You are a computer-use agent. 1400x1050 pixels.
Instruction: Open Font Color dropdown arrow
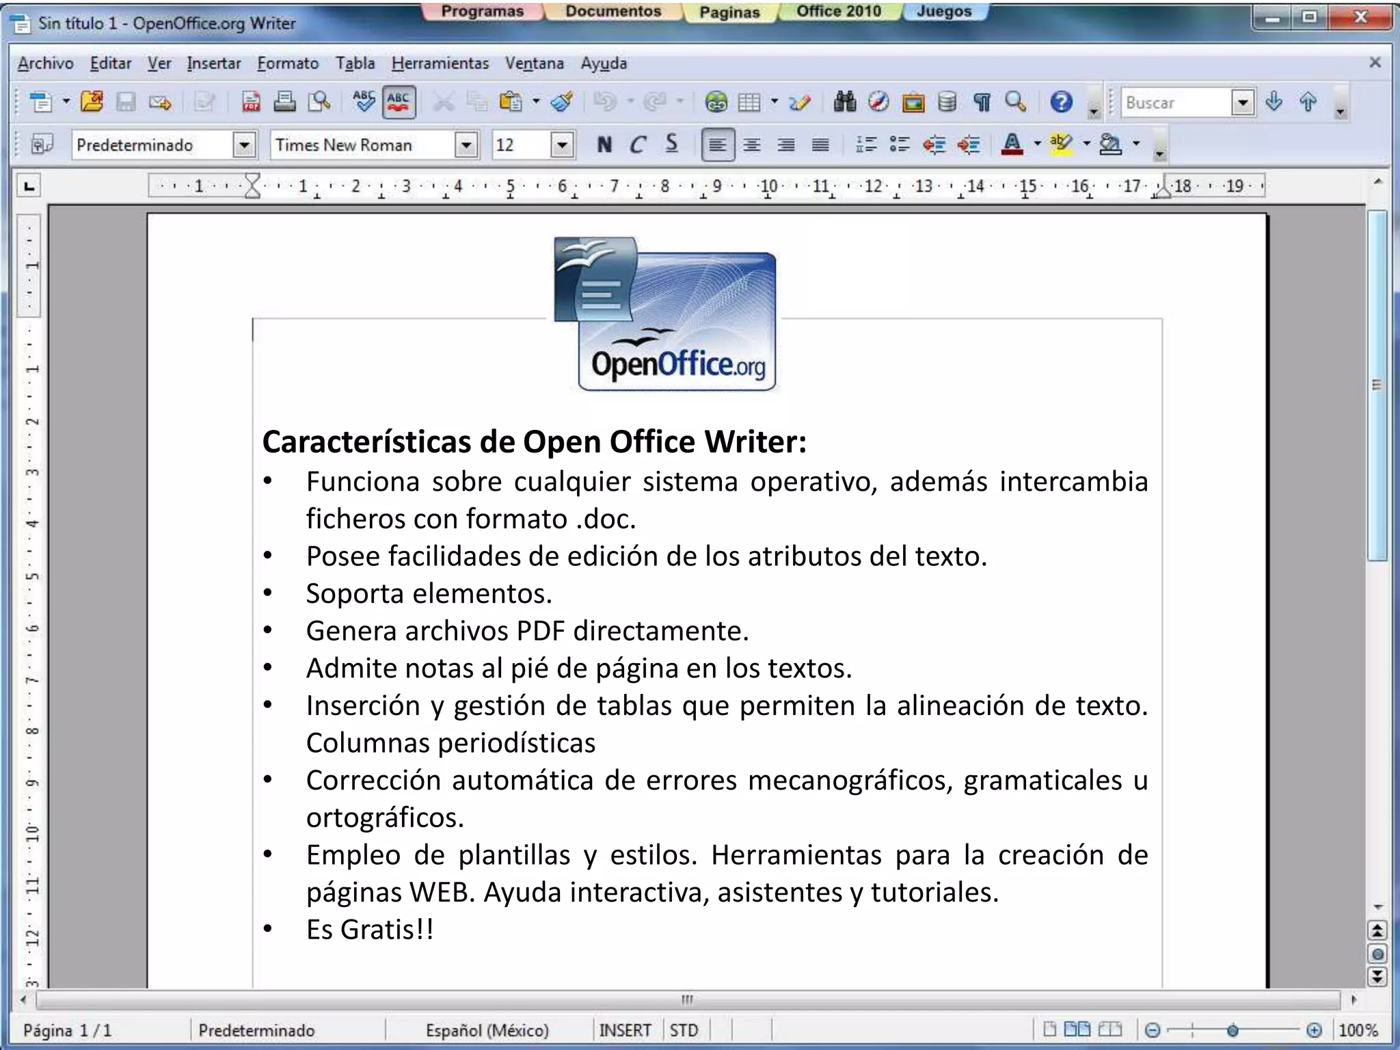(x=1037, y=144)
